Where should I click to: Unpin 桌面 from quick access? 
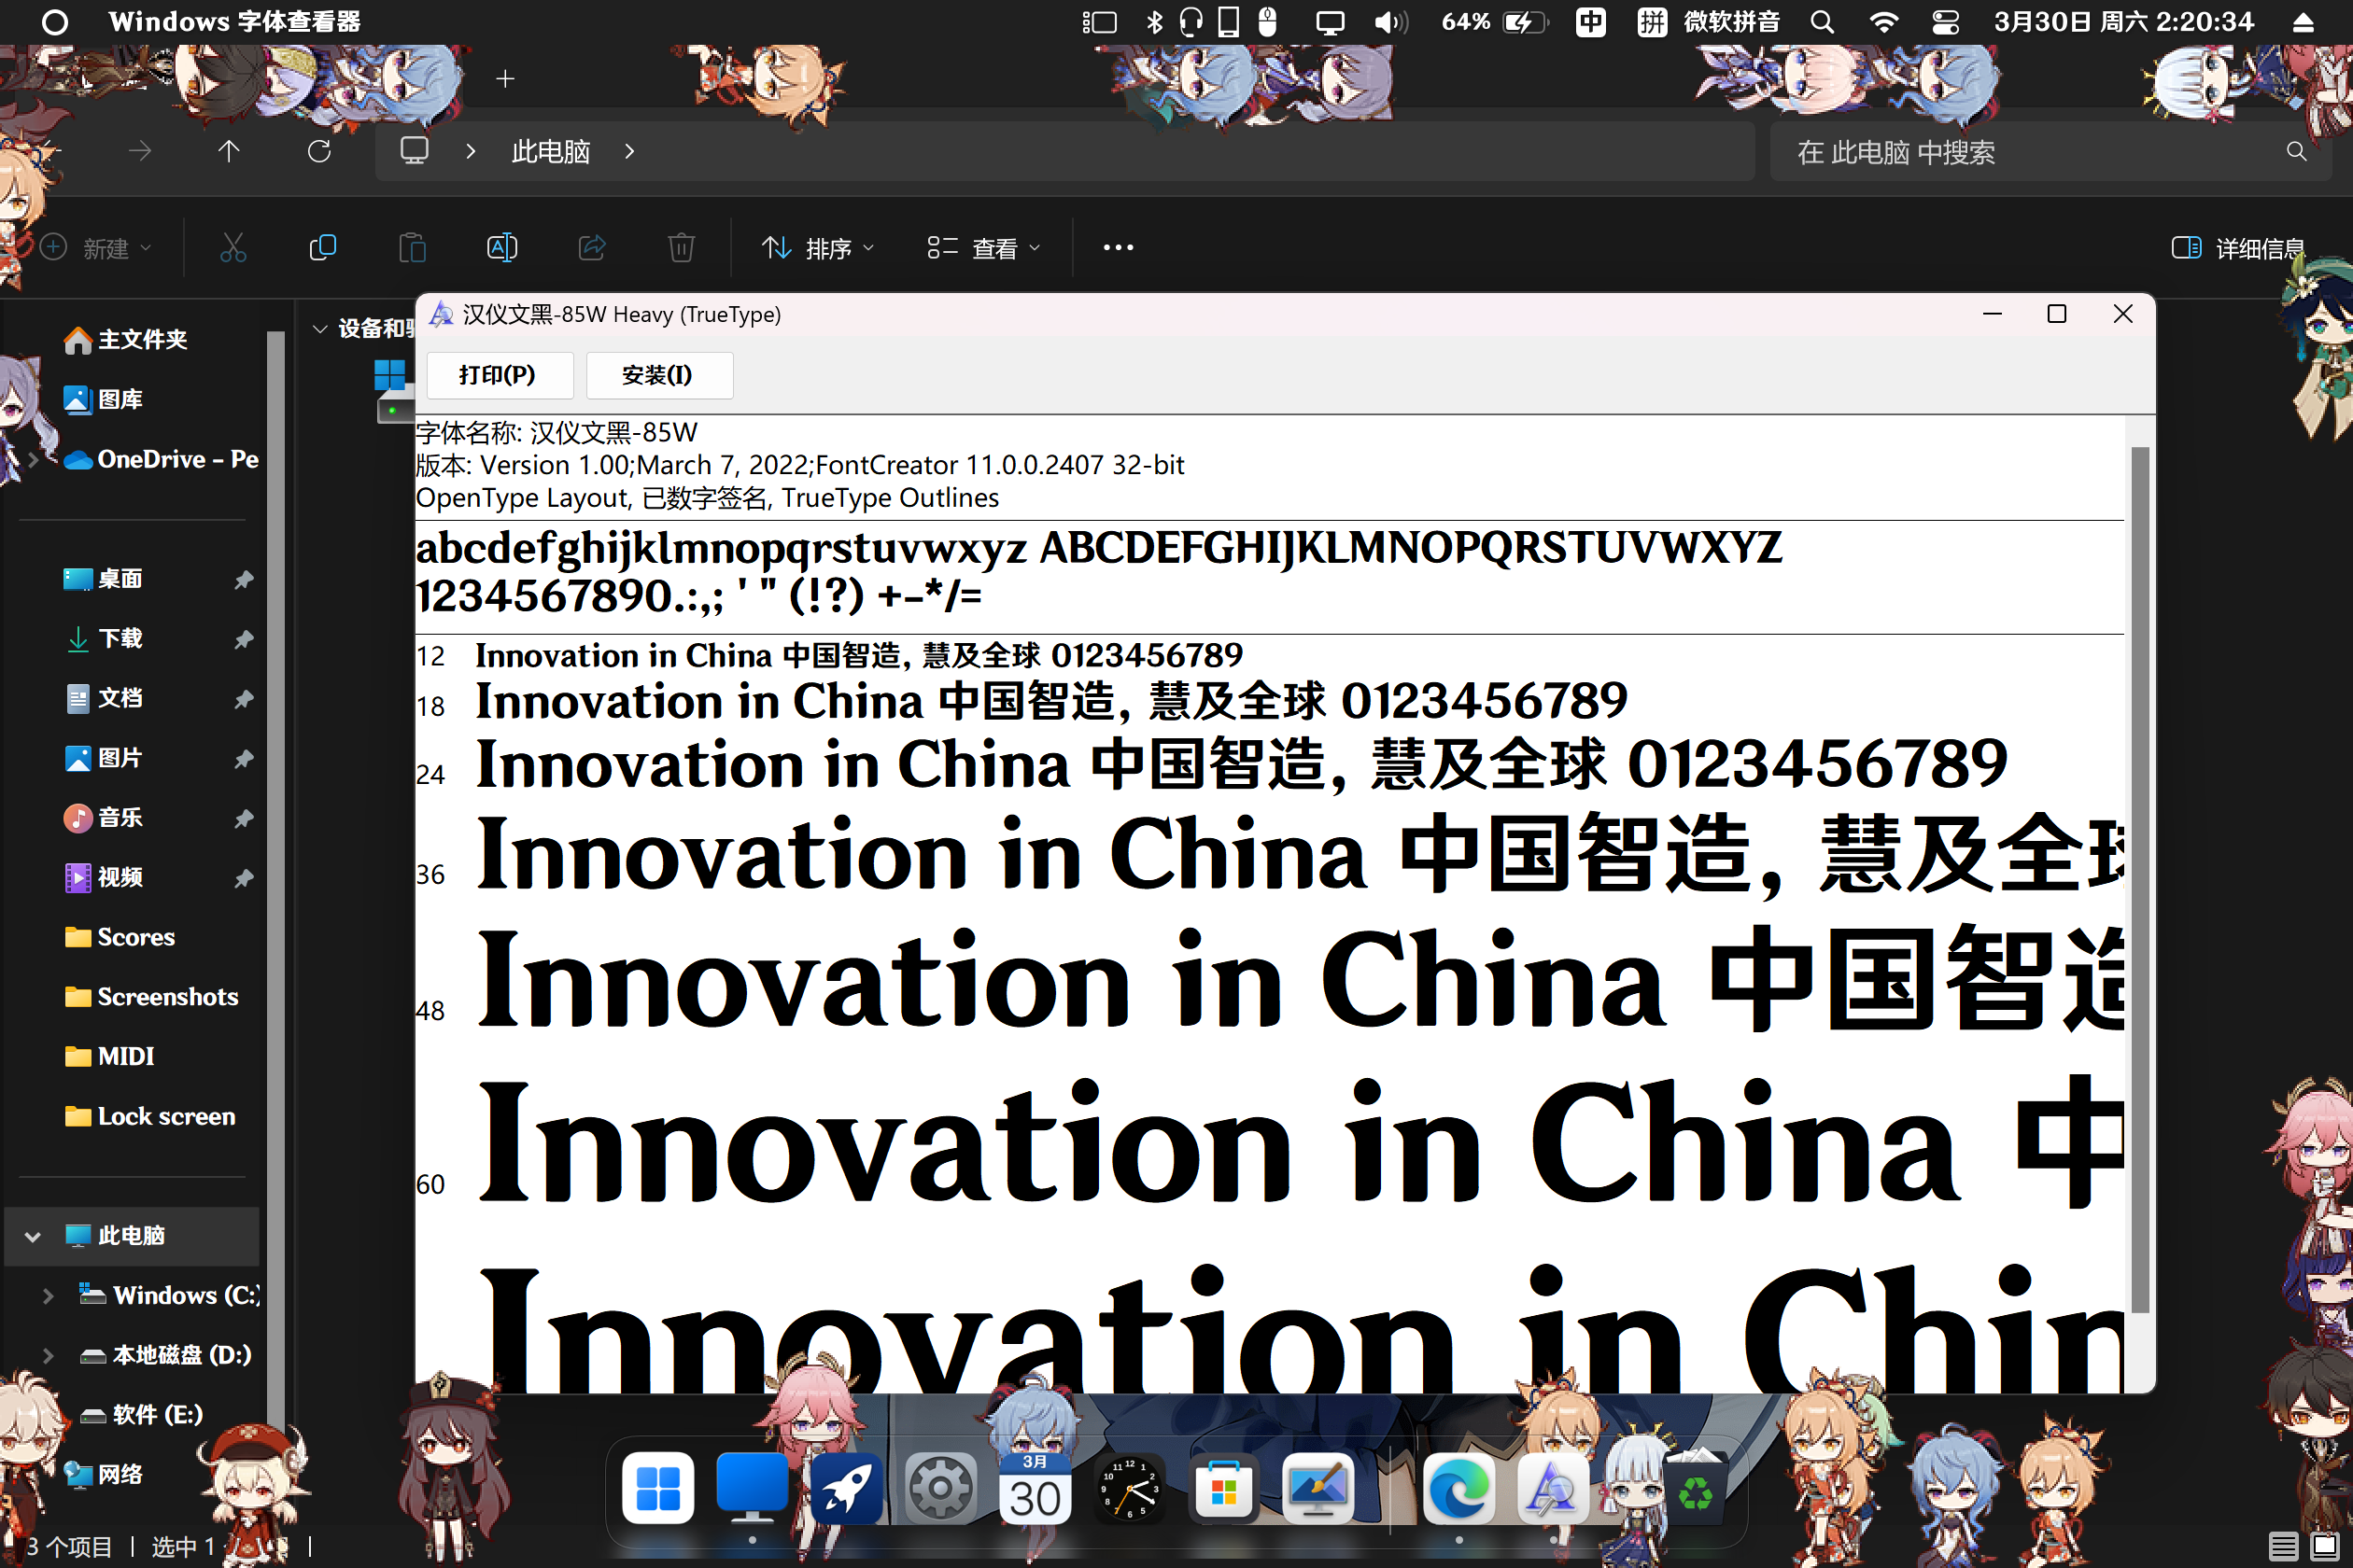(243, 579)
